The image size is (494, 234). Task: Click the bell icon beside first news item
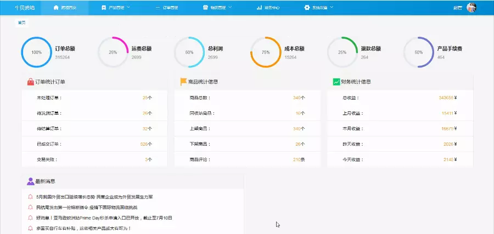[x=31, y=197]
